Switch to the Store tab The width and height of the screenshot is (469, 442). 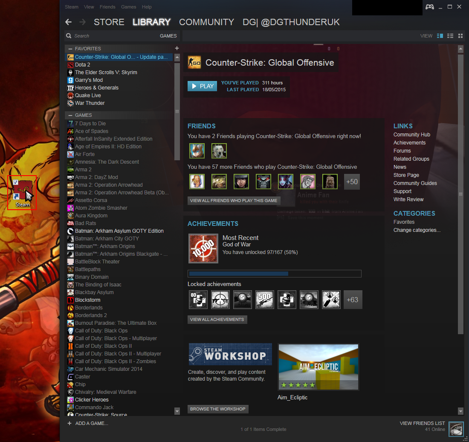(x=109, y=22)
